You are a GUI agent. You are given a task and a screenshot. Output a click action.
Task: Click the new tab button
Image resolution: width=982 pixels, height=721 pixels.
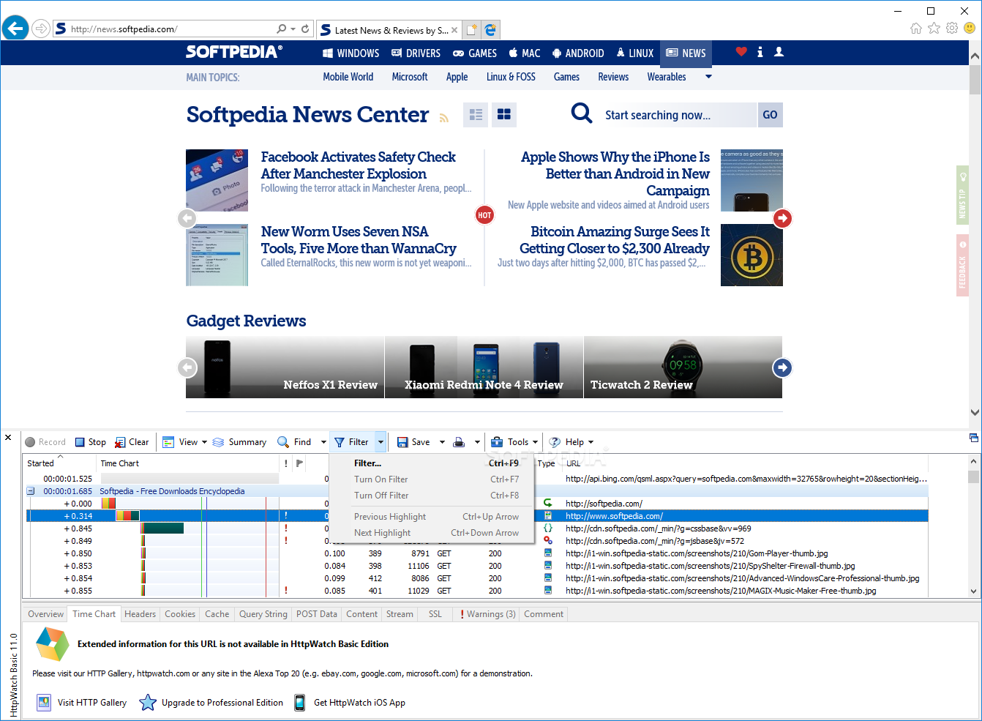point(472,29)
